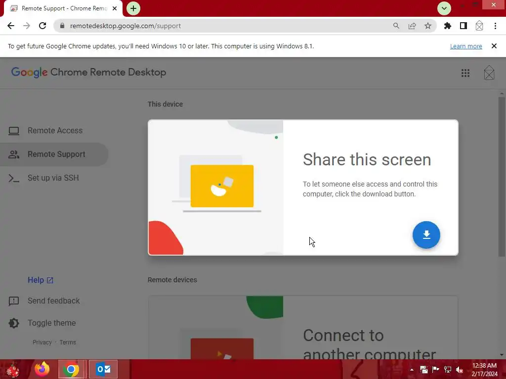Open the Action Center flag icon

436,370
